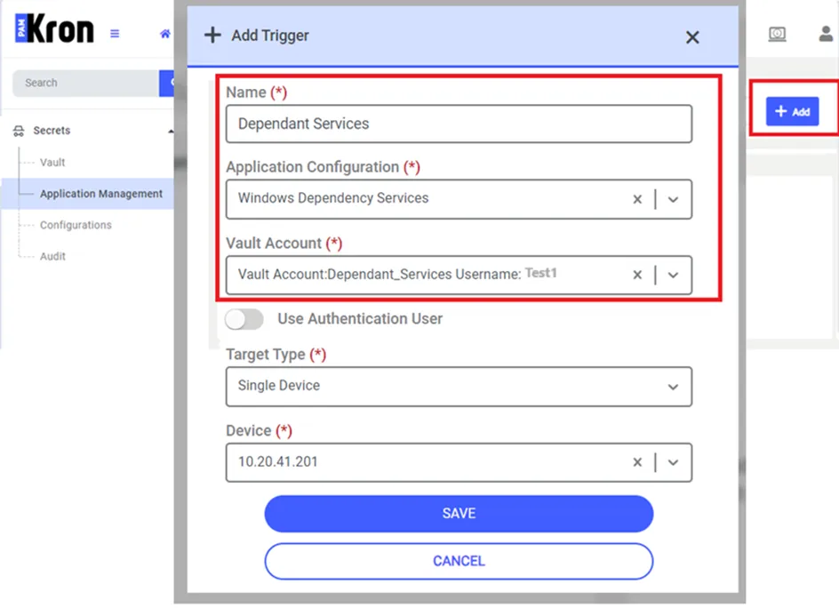
Task: Save the new trigger
Action: (x=459, y=513)
